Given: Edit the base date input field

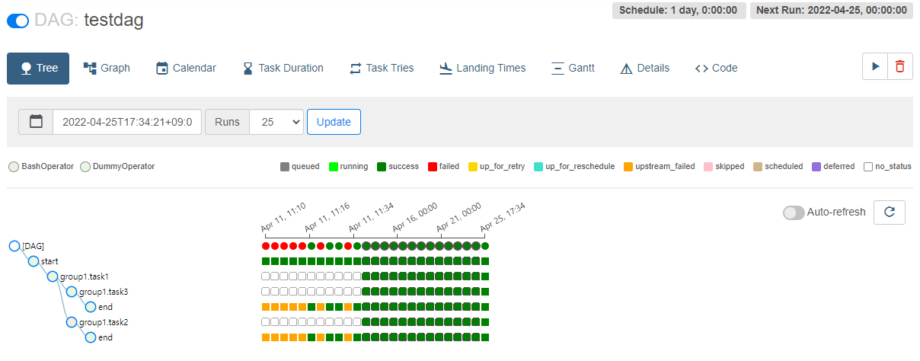Looking at the screenshot, I should pos(127,122).
